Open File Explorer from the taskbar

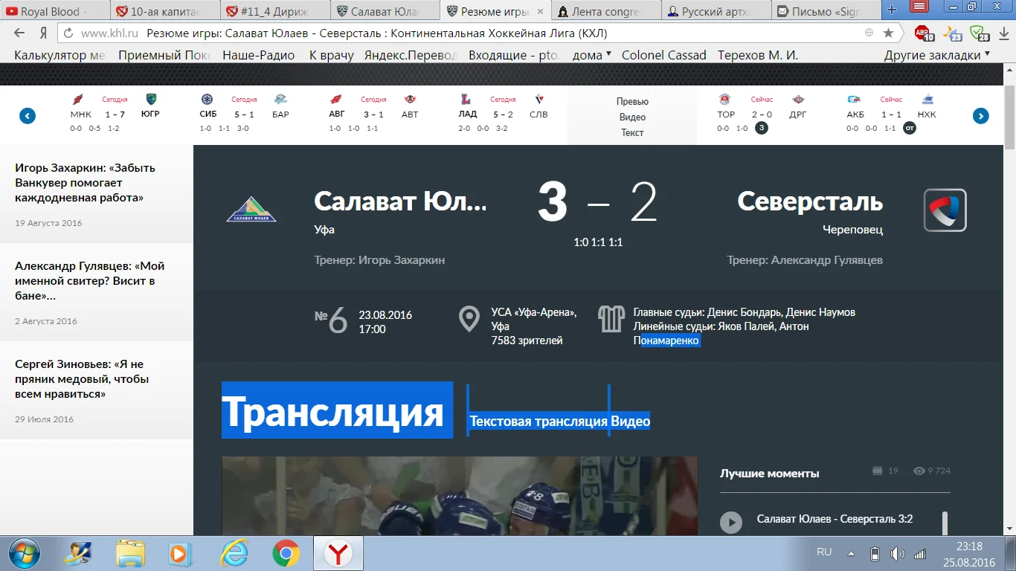click(x=130, y=553)
